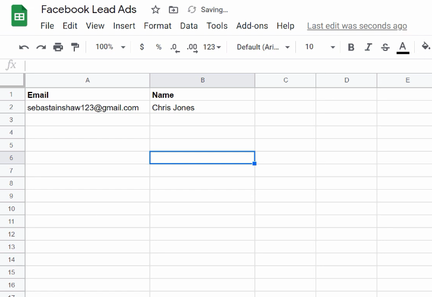Print the spreadsheet
The image size is (432, 297).
(58, 47)
